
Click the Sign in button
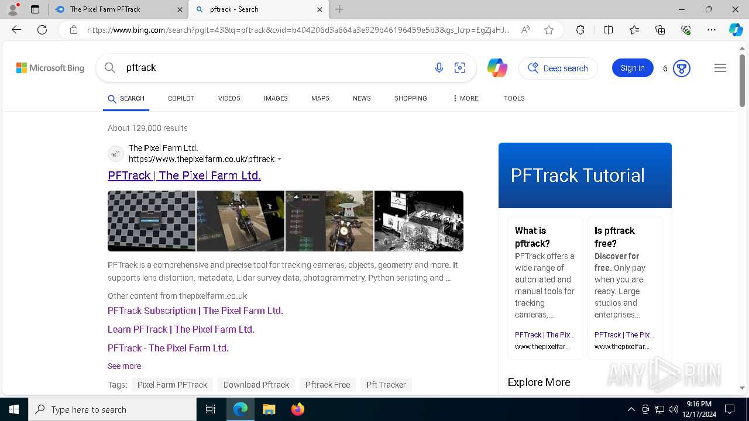(x=633, y=68)
